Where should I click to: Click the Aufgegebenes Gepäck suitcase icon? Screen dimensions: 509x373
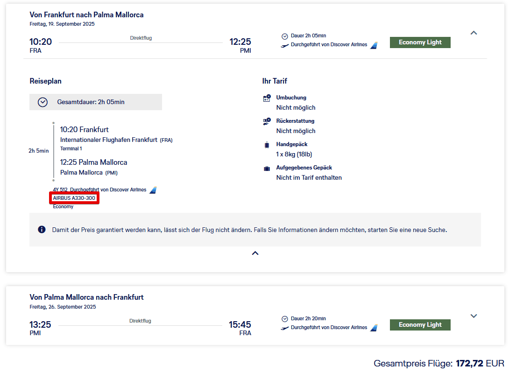pyautogui.click(x=267, y=168)
